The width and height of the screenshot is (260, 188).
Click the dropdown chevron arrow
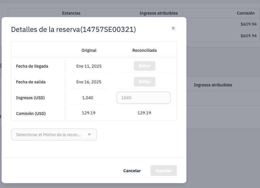point(89,134)
